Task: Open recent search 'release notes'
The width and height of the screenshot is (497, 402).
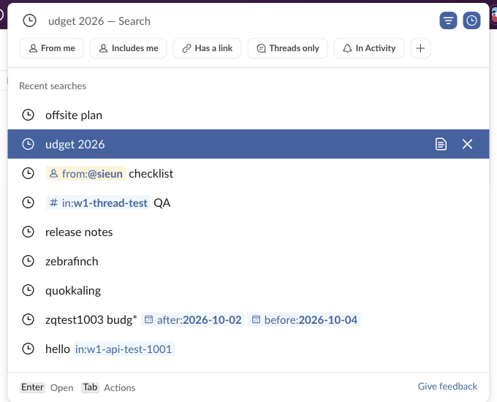Action: tap(248, 232)
